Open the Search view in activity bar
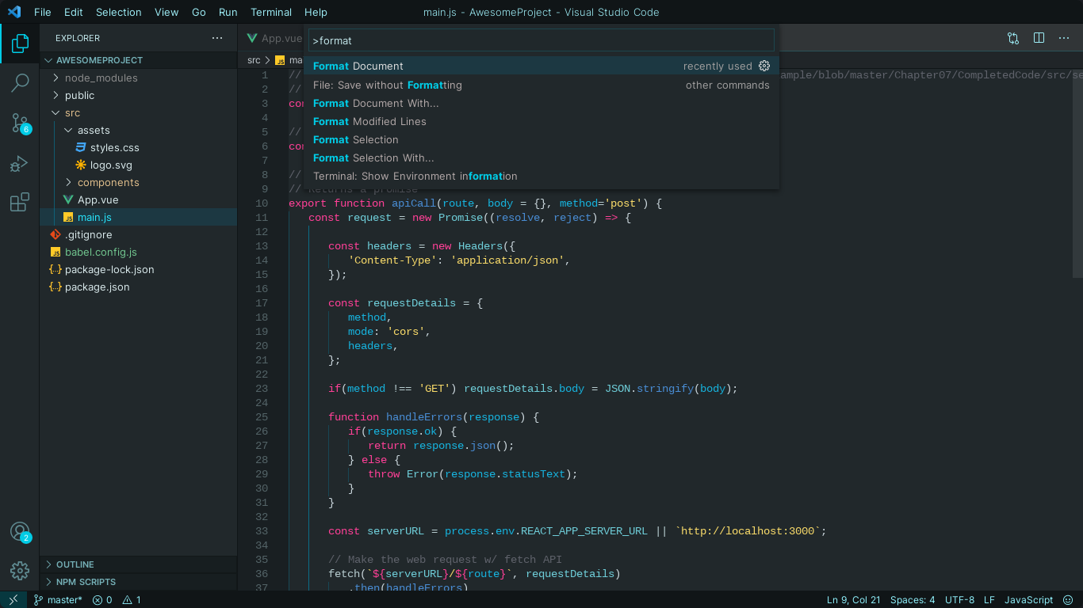Image resolution: width=1083 pixels, height=608 pixels. [20, 82]
